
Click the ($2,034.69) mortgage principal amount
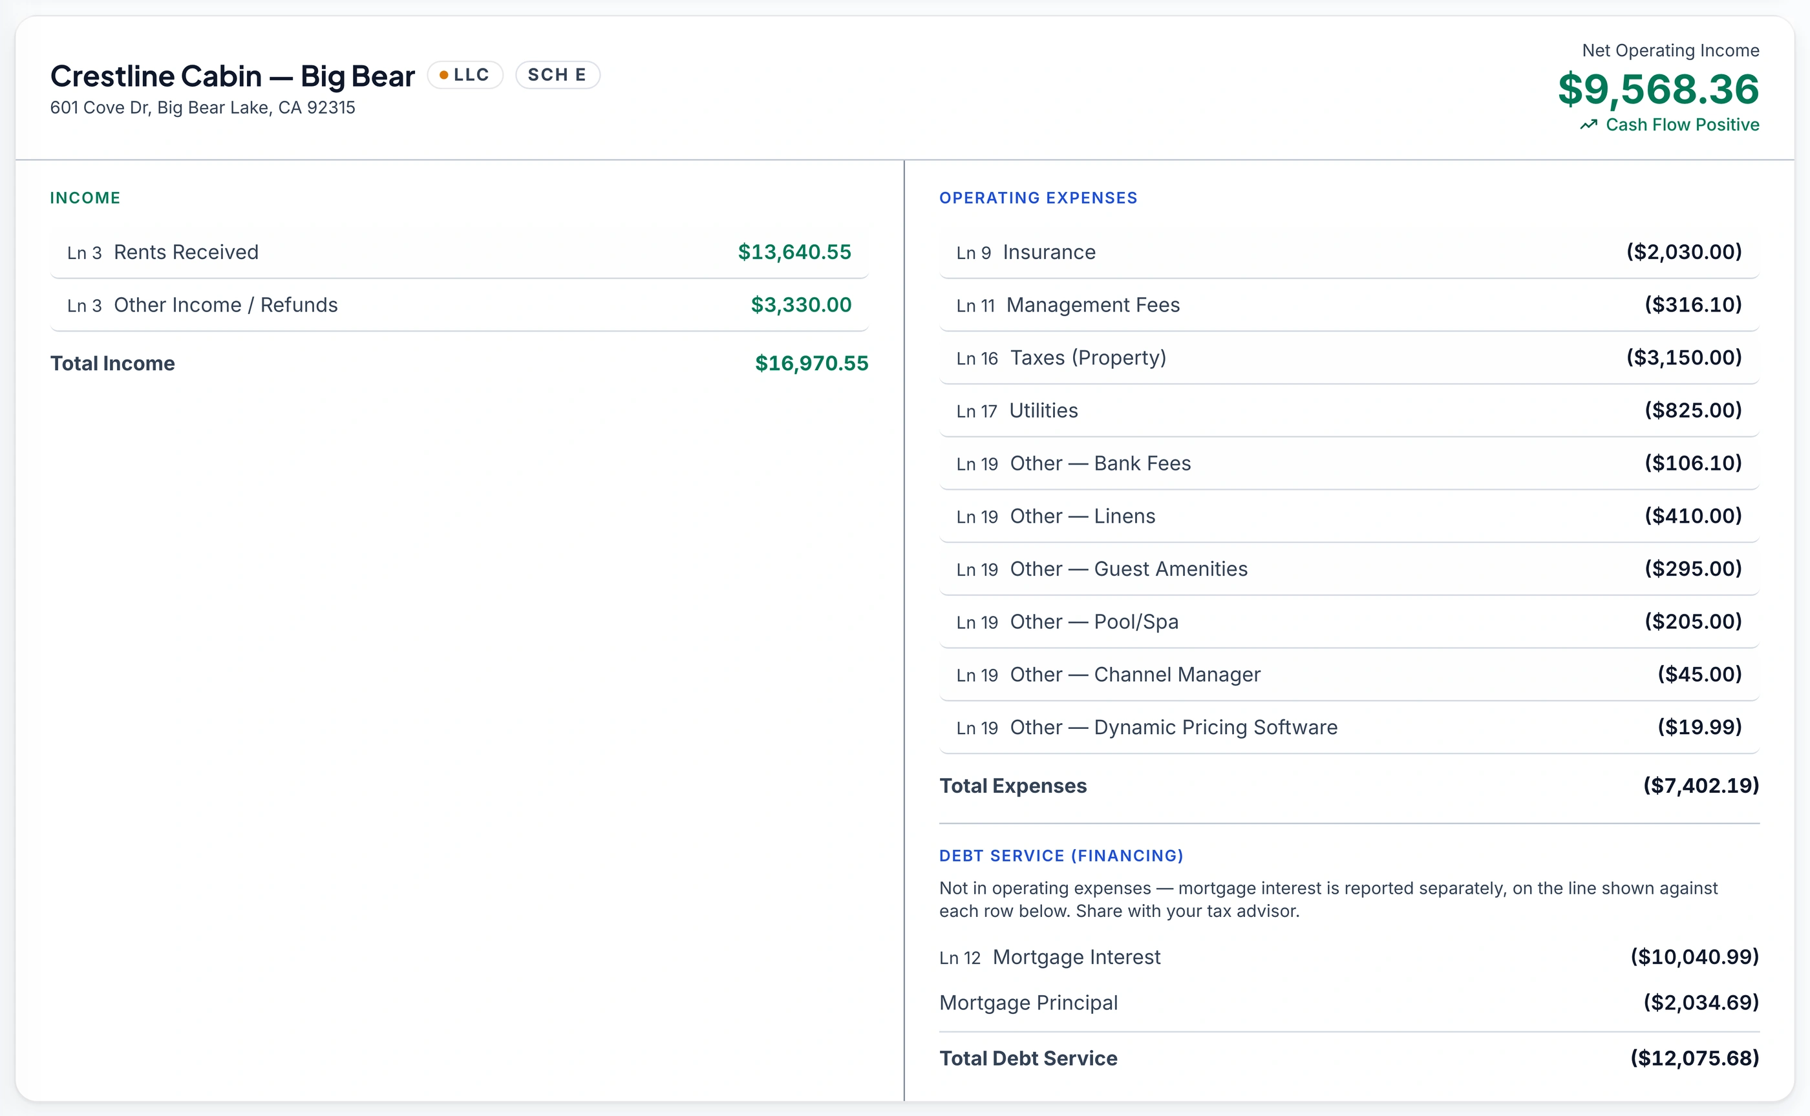pos(1701,1003)
